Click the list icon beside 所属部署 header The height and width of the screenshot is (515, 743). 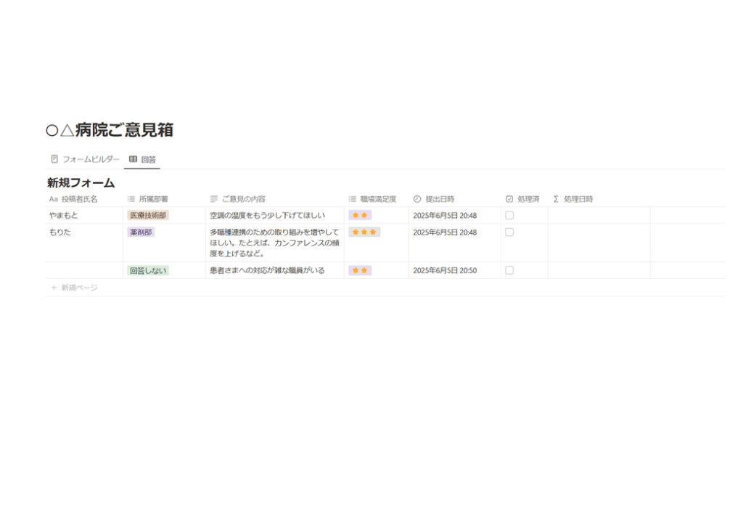click(x=131, y=199)
